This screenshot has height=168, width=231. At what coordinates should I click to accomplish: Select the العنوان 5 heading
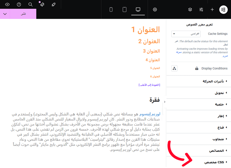pyautogui.click(x=155, y=68)
